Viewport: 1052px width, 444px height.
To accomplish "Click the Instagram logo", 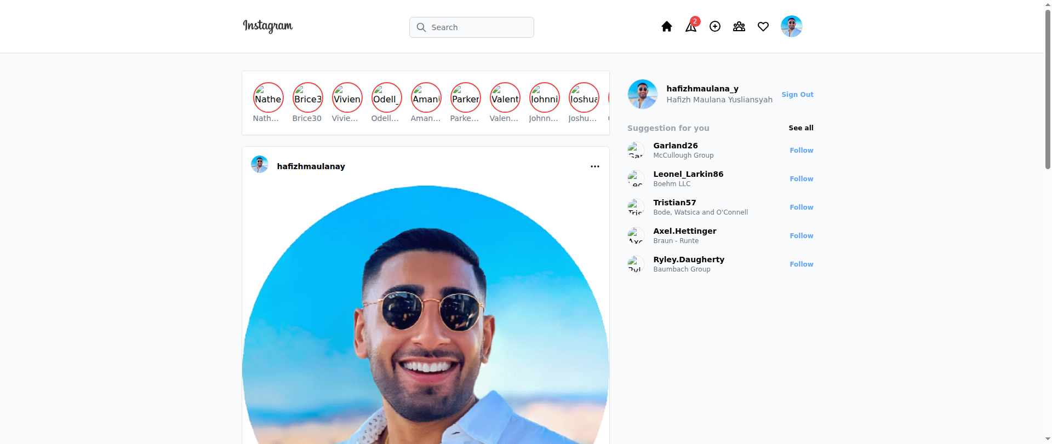I will 267,26.
